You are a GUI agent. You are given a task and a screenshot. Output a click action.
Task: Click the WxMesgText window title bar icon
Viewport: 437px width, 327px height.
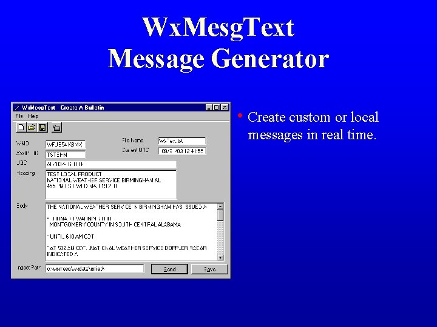pyautogui.click(x=17, y=108)
